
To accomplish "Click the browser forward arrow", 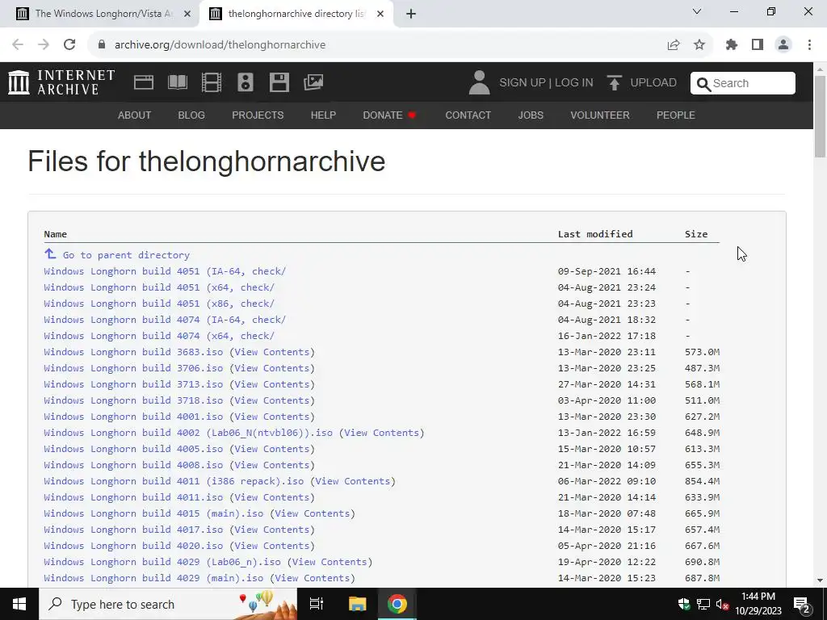I will click(x=44, y=45).
